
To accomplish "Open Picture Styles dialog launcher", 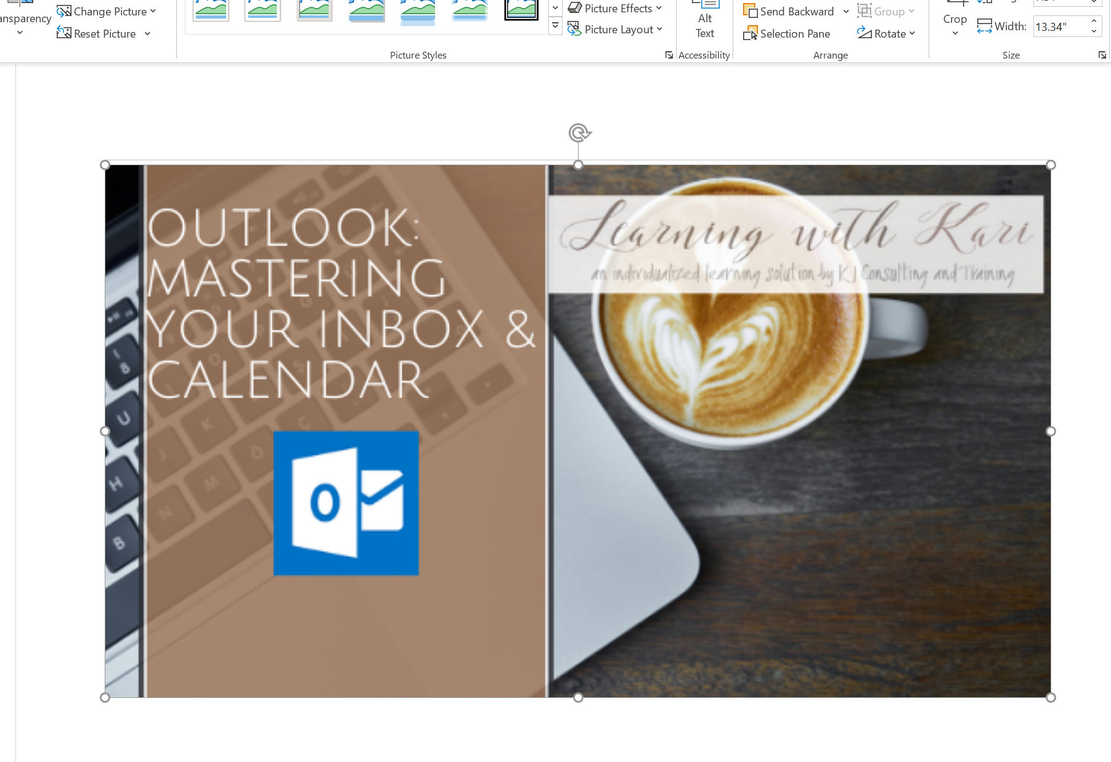I will coord(669,55).
